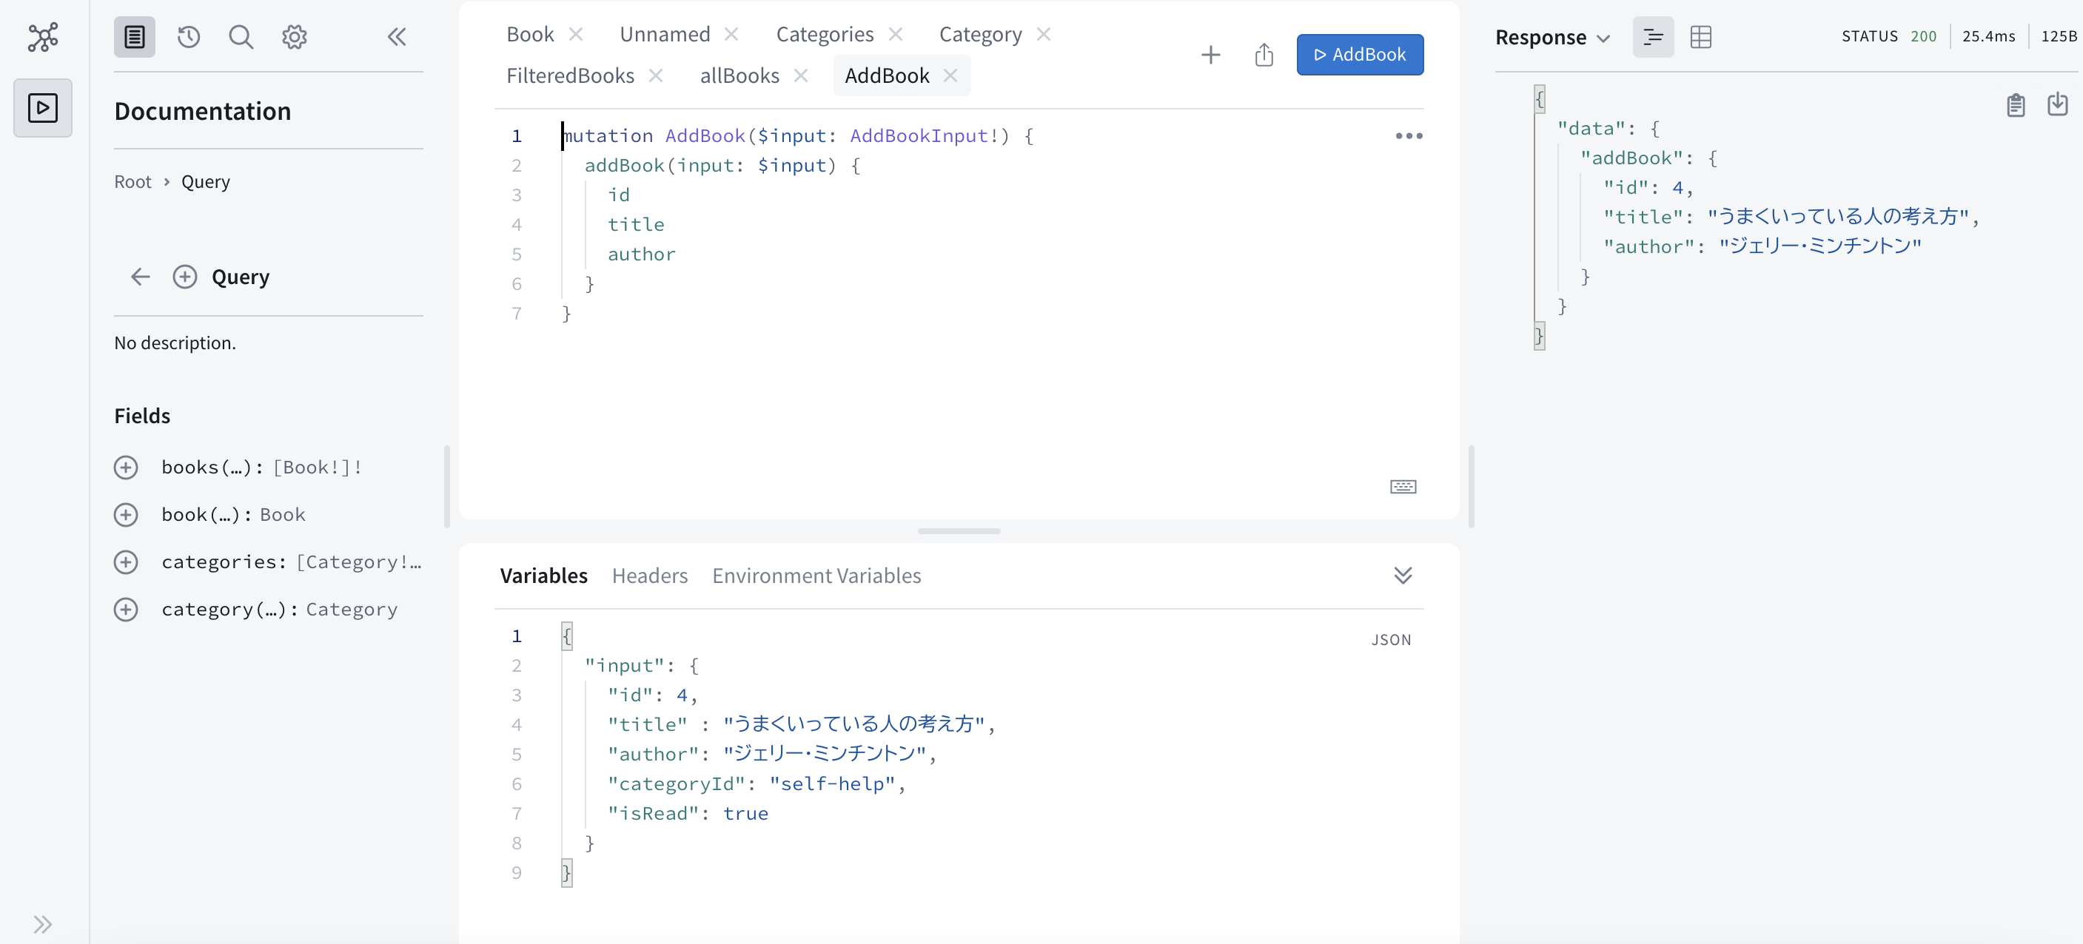Screen dimensions: 2083x944
Task: Open the Response dropdown
Action: 1552,37
